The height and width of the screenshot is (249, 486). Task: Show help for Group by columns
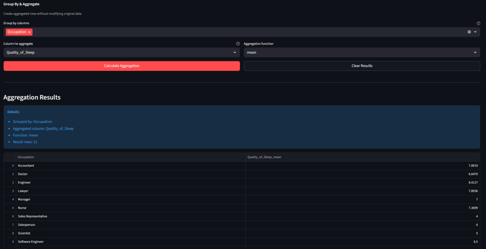478,23
